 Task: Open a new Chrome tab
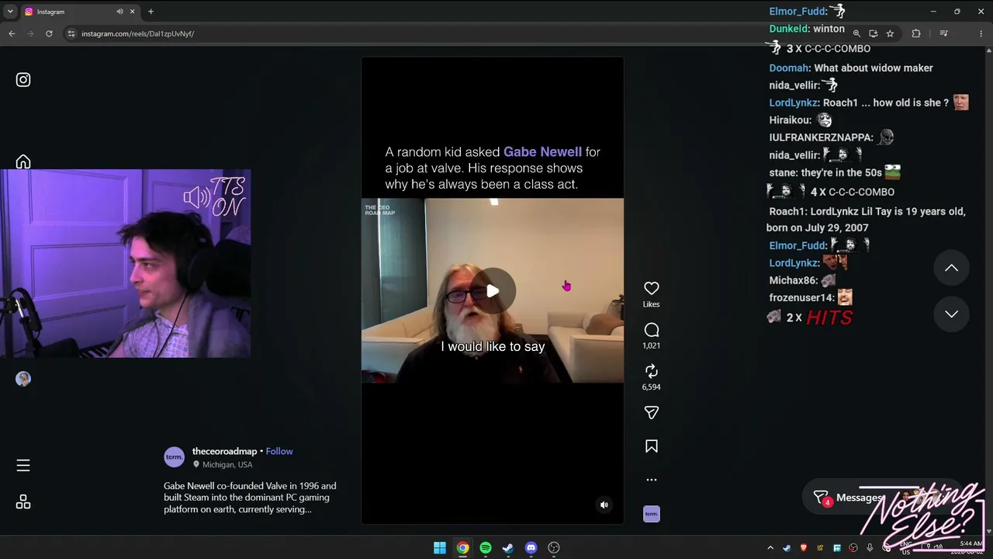point(151,12)
